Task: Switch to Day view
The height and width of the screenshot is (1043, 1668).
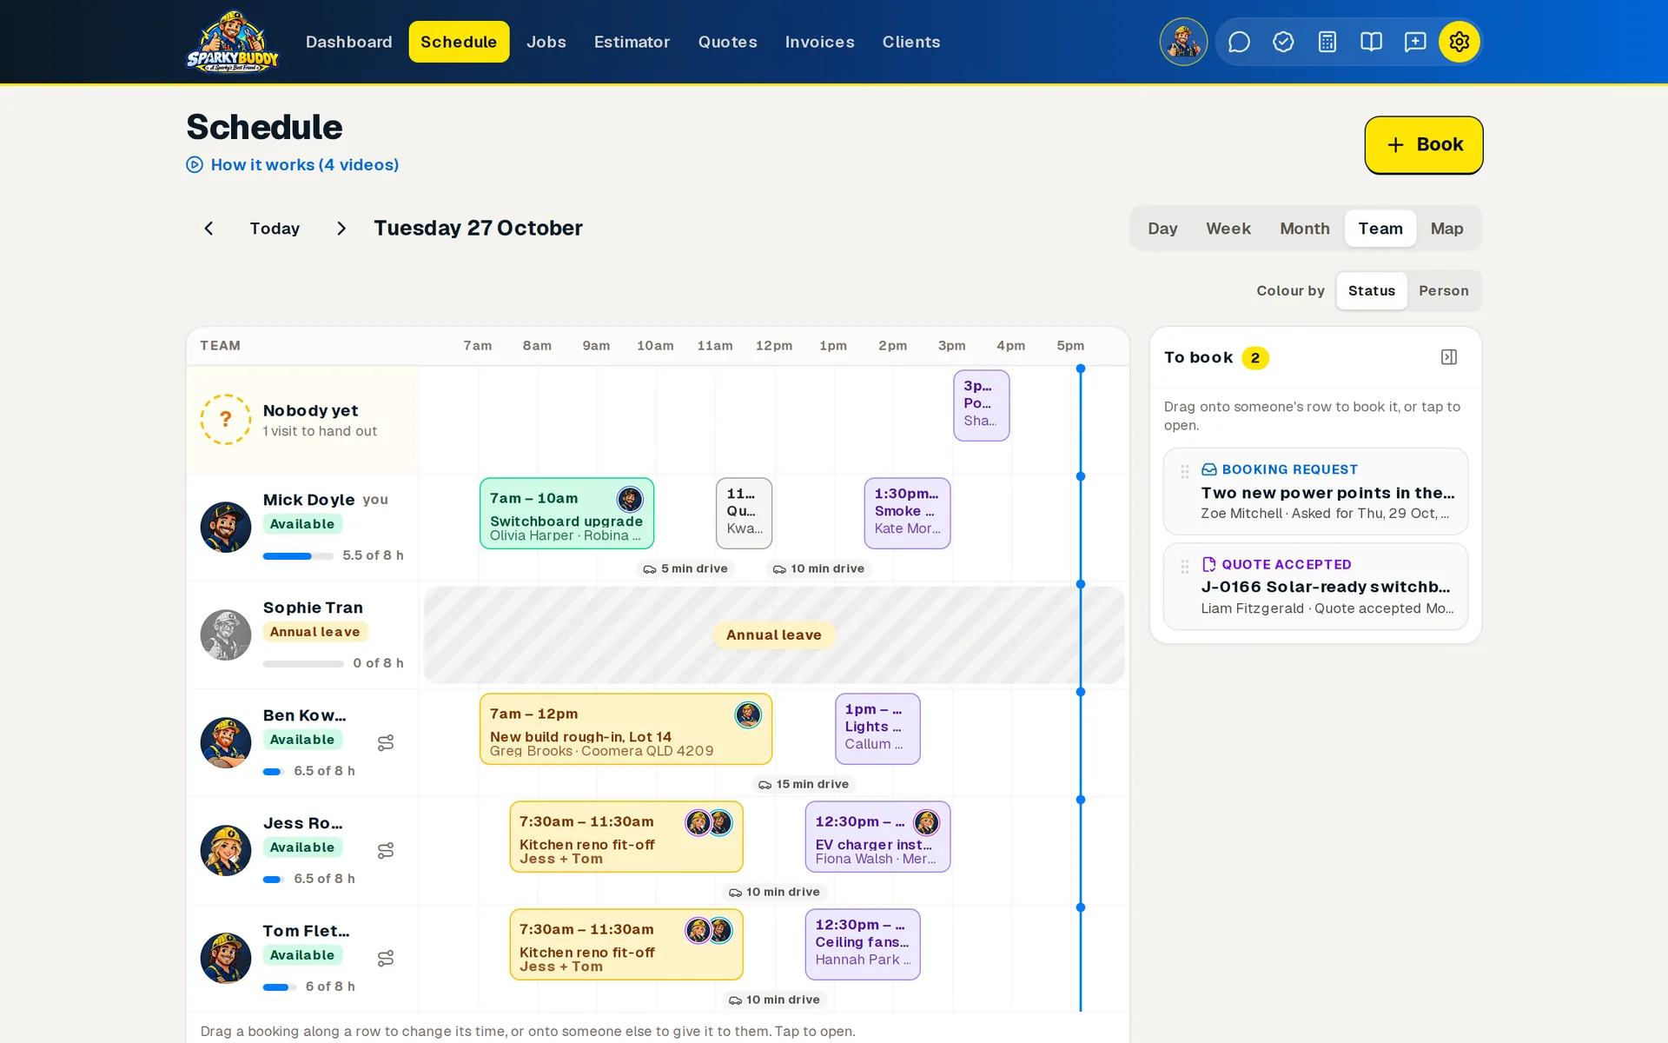Action: pyautogui.click(x=1162, y=229)
